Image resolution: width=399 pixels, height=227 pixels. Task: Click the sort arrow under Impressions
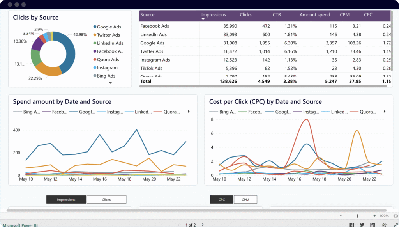[203, 19]
